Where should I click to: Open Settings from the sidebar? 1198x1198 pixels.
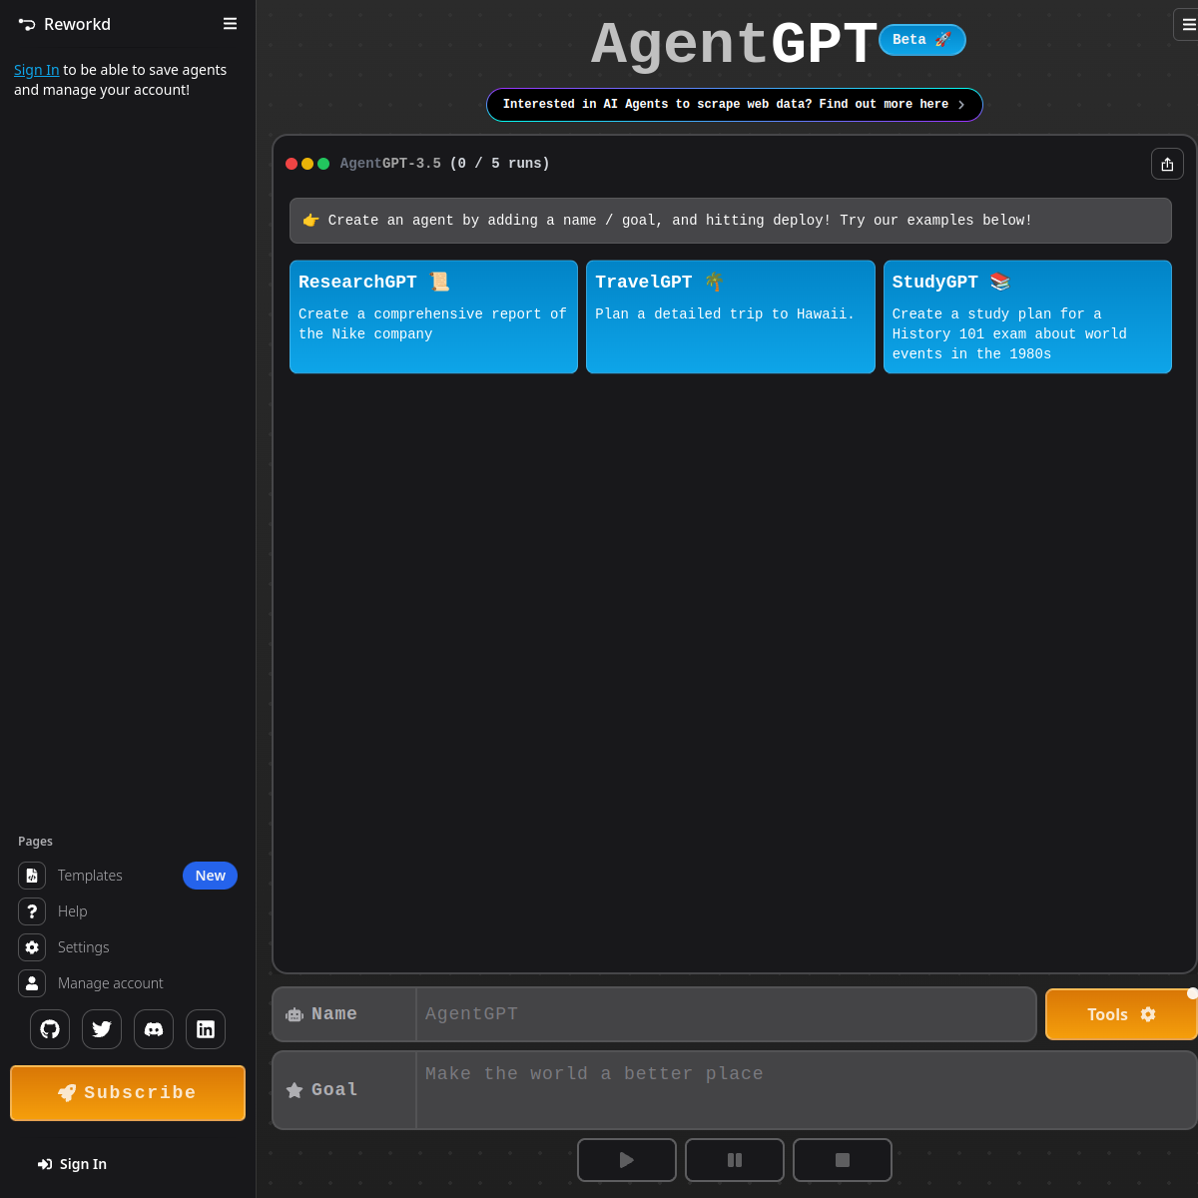coord(84,946)
